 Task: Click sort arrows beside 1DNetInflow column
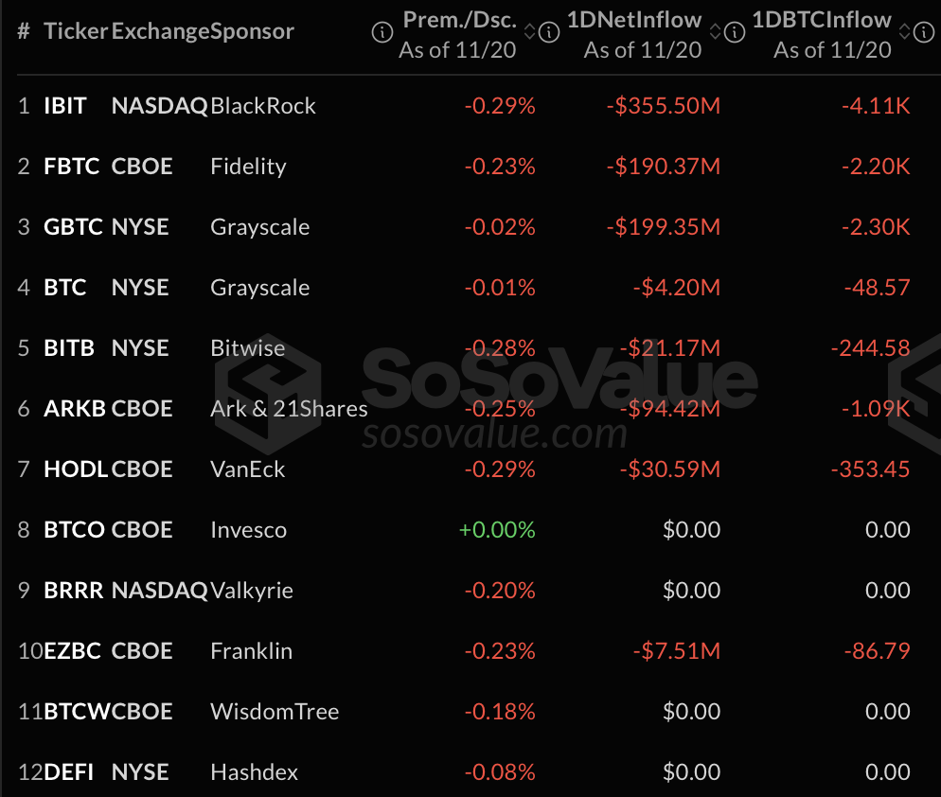click(x=715, y=33)
